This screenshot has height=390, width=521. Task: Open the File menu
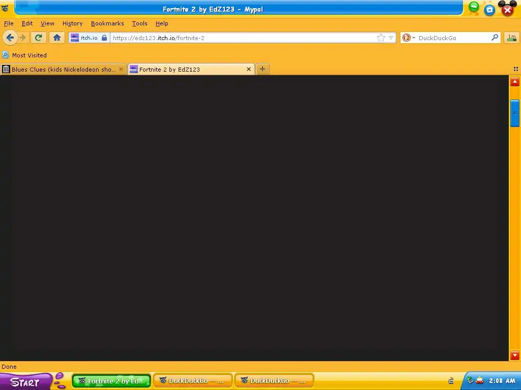point(9,23)
